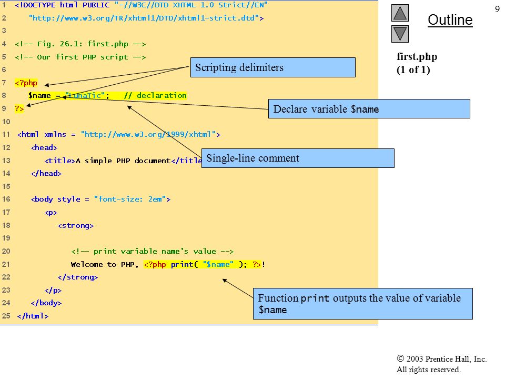
Task: Click line number 19 in the gutter
Action: tap(6, 238)
